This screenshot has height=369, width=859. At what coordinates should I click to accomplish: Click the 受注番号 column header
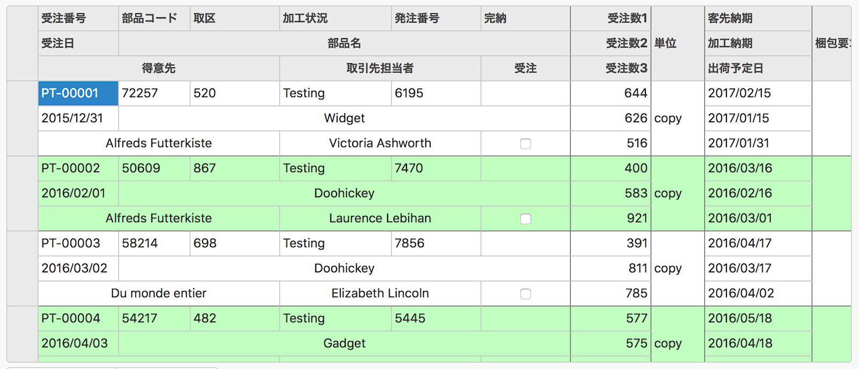pos(78,18)
